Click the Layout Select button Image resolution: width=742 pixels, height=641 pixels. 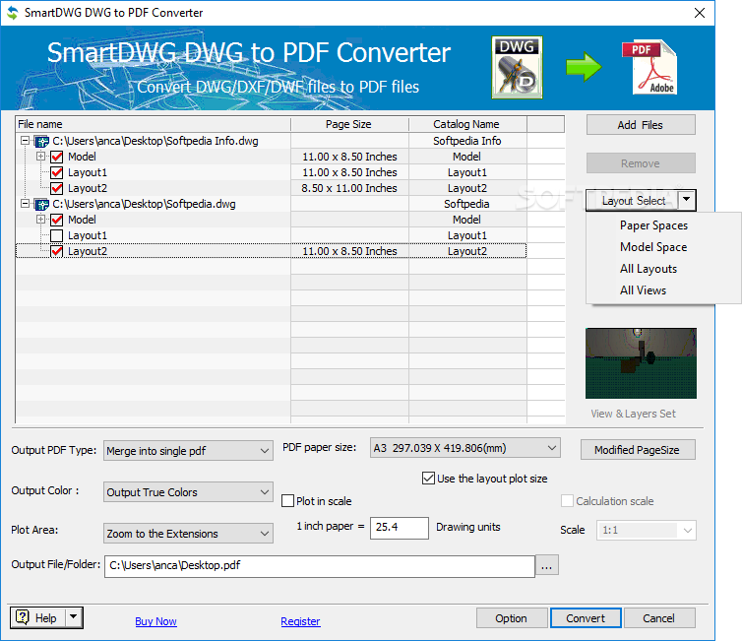(633, 201)
